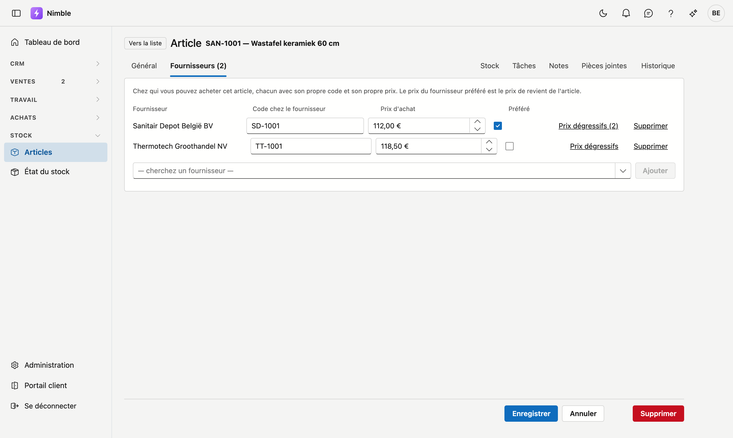Viewport: 733px width, 438px height.
Task: Uncheck preferred for Sanitair Depot België
Action: [498, 126]
